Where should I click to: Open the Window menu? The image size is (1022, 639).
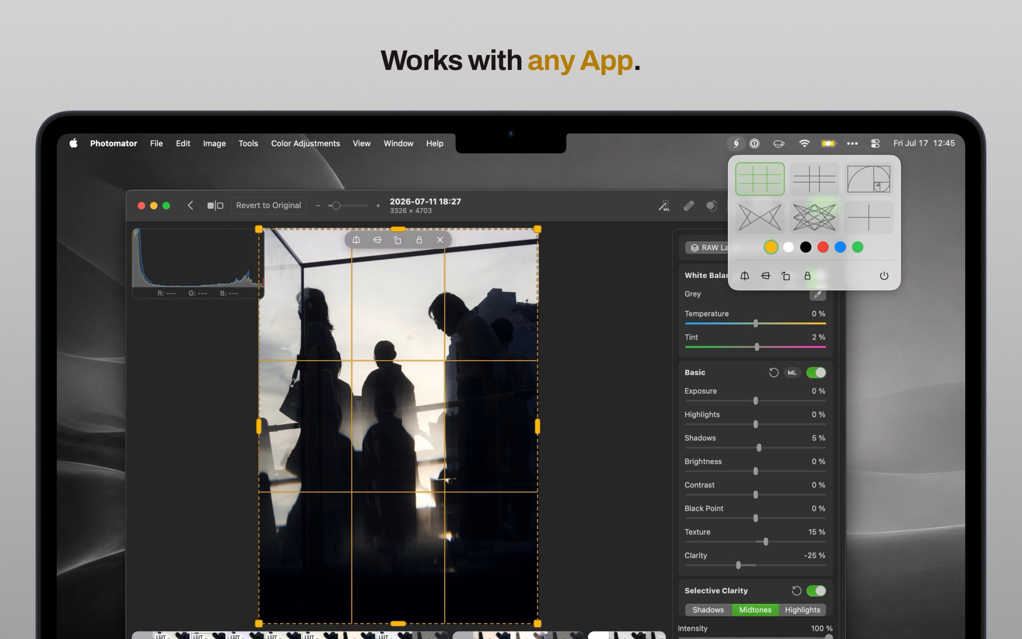pos(398,143)
